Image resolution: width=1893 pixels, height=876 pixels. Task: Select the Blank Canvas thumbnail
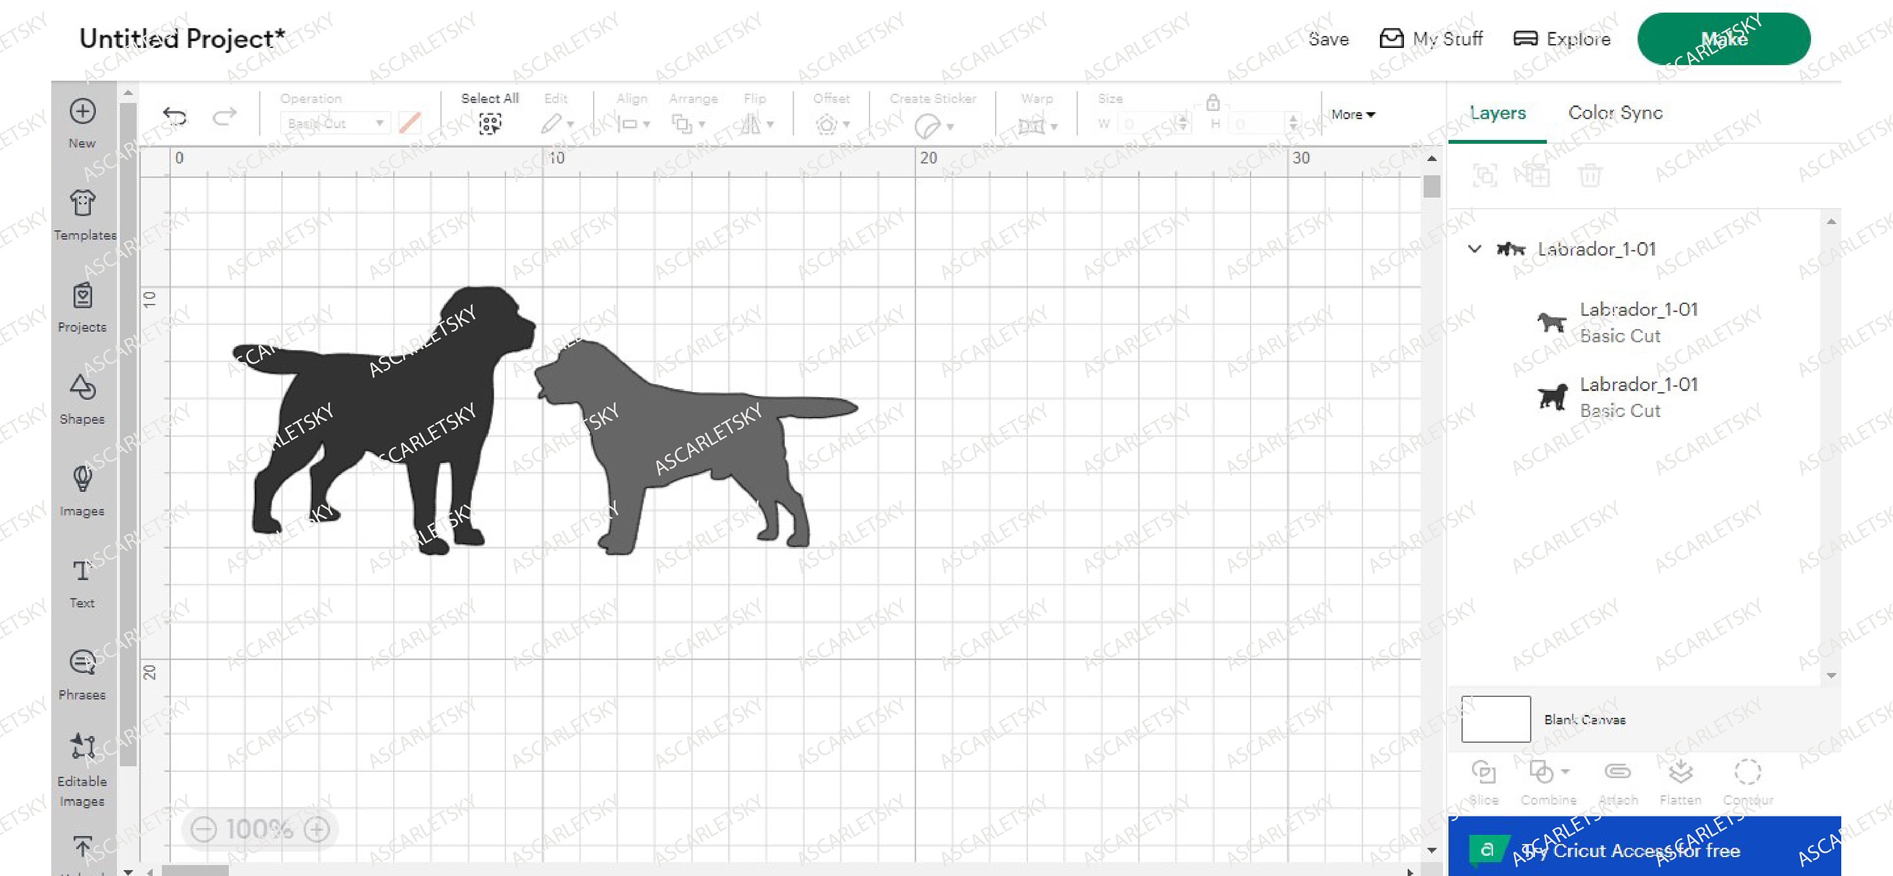point(1495,719)
